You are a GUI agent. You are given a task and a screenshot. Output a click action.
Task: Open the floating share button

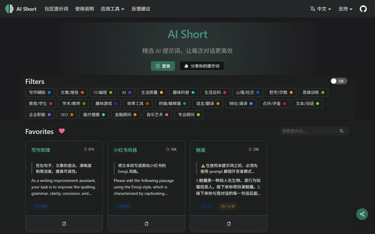pyautogui.click(x=362, y=214)
